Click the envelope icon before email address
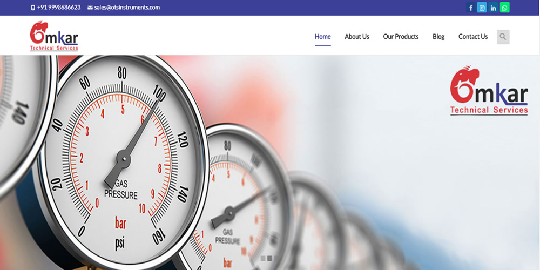The height and width of the screenshot is (270, 540). click(90, 8)
